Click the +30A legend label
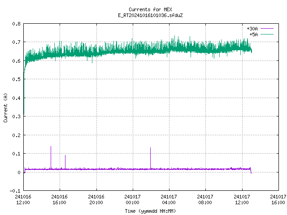Screen dimensions: 287x215 (x=252, y=29)
